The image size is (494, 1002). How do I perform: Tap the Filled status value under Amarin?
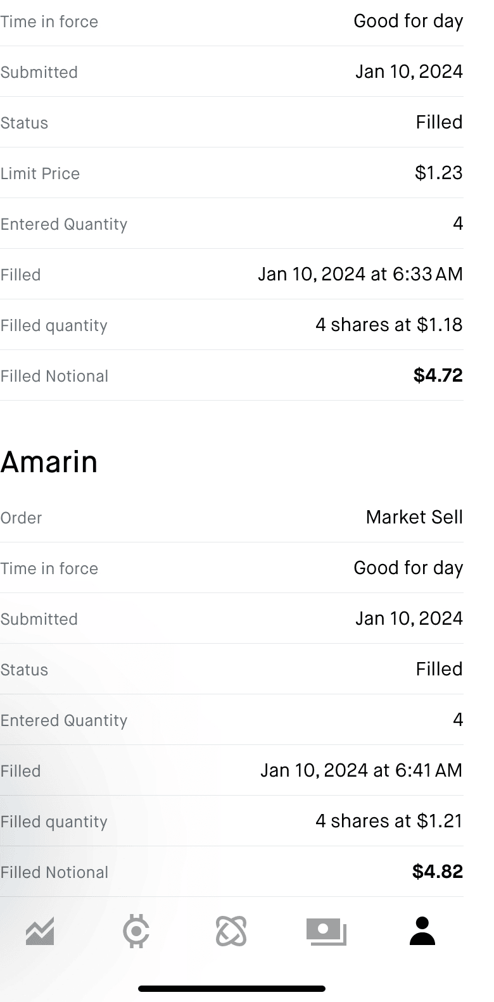[439, 669]
